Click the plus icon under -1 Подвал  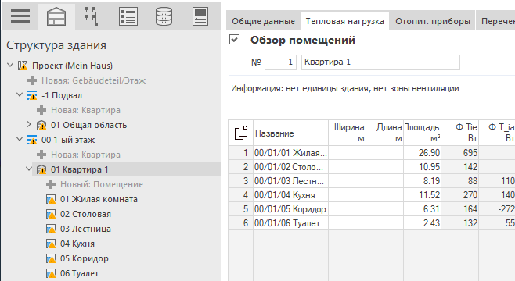point(41,110)
